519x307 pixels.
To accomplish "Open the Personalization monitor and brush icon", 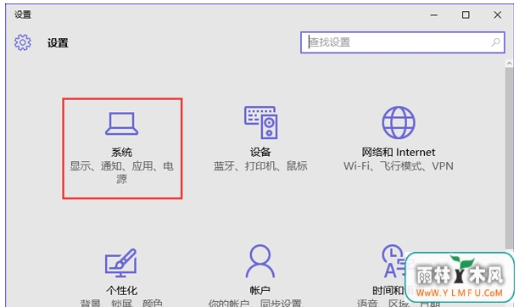I will (120, 263).
